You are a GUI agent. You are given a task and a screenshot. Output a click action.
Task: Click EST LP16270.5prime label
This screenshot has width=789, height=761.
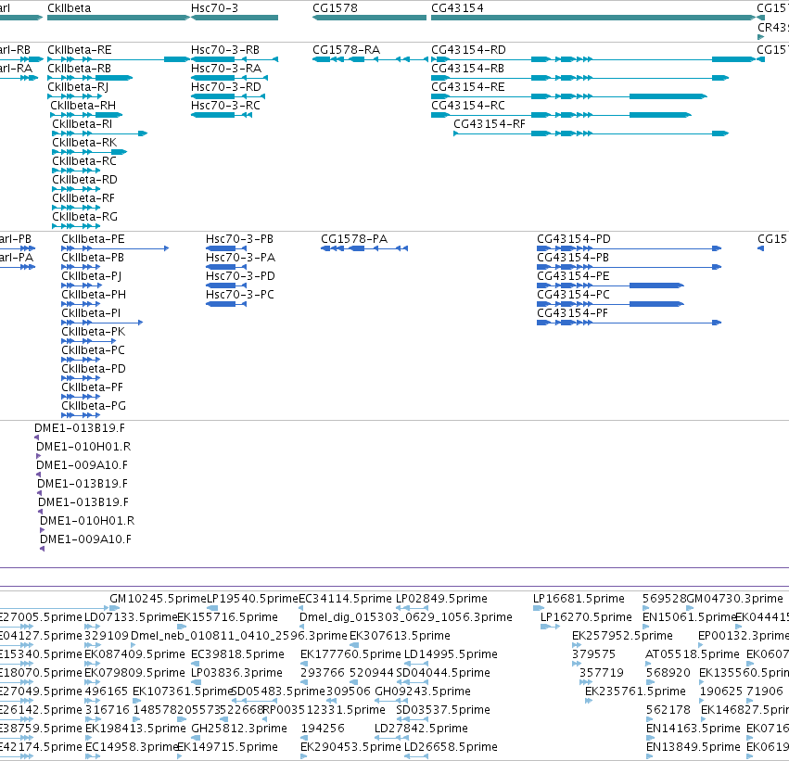586,617
